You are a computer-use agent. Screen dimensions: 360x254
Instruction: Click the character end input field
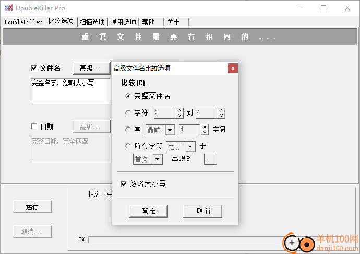207,113
